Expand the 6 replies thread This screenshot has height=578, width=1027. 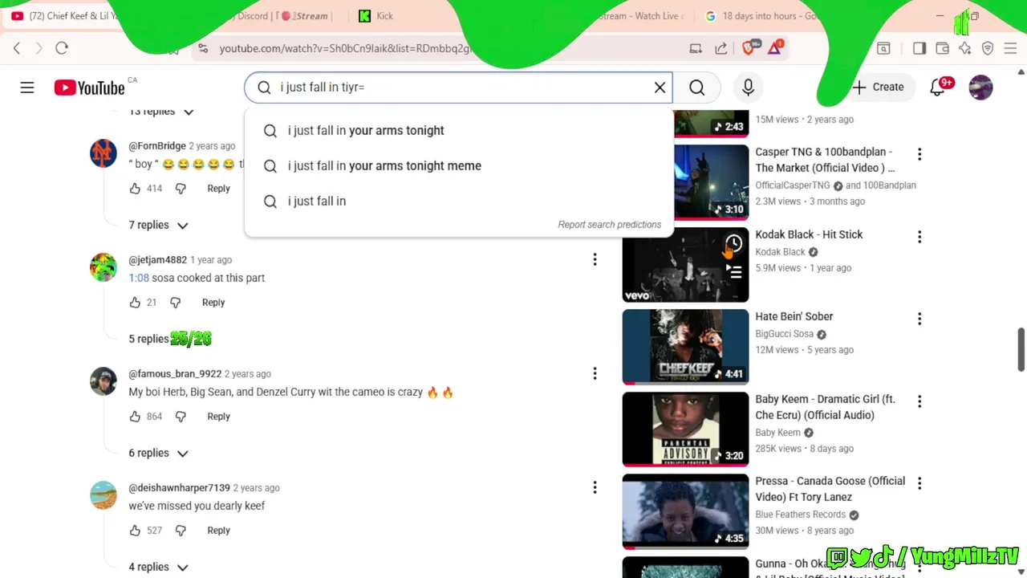(159, 454)
